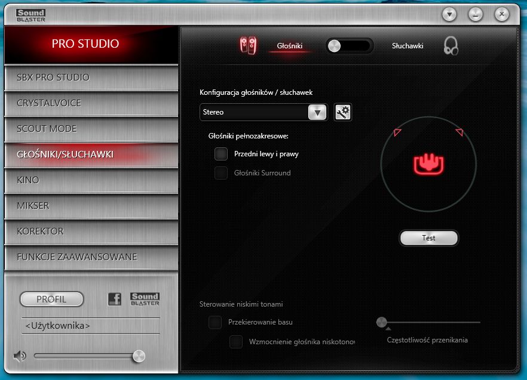Viewport: 527px width, 380px height.
Task: Click the Stereo dropdown arrow button
Action: coord(317,113)
